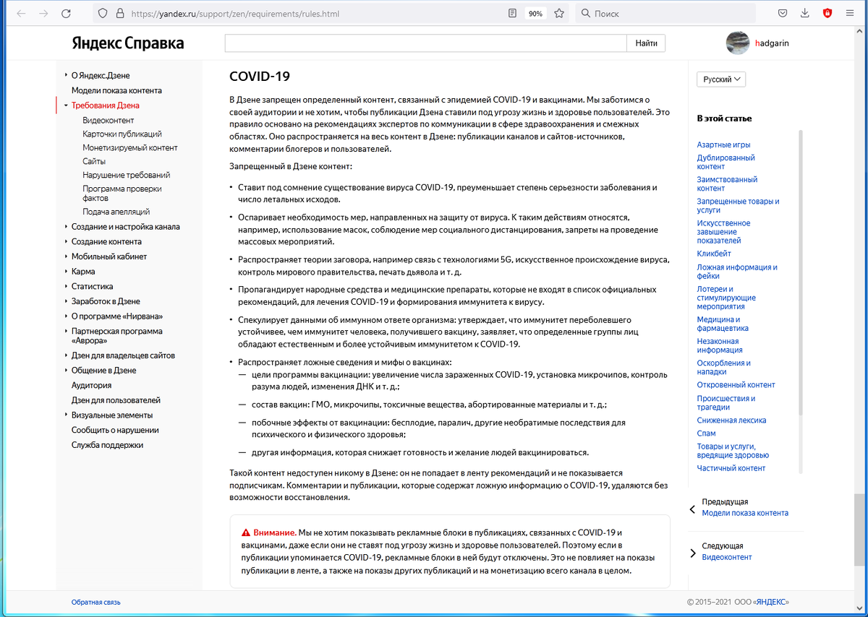Show site security padlock info
The height and width of the screenshot is (617, 868).
(x=119, y=14)
